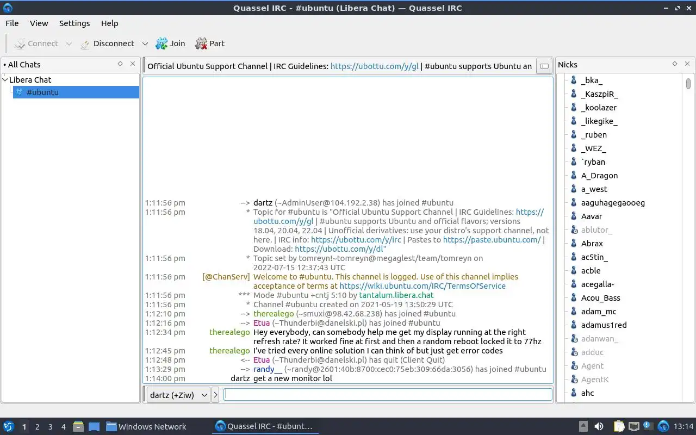The image size is (696, 435).
Task: Open the Settings menu
Action: pyautogui.click(x=74, y=23)
